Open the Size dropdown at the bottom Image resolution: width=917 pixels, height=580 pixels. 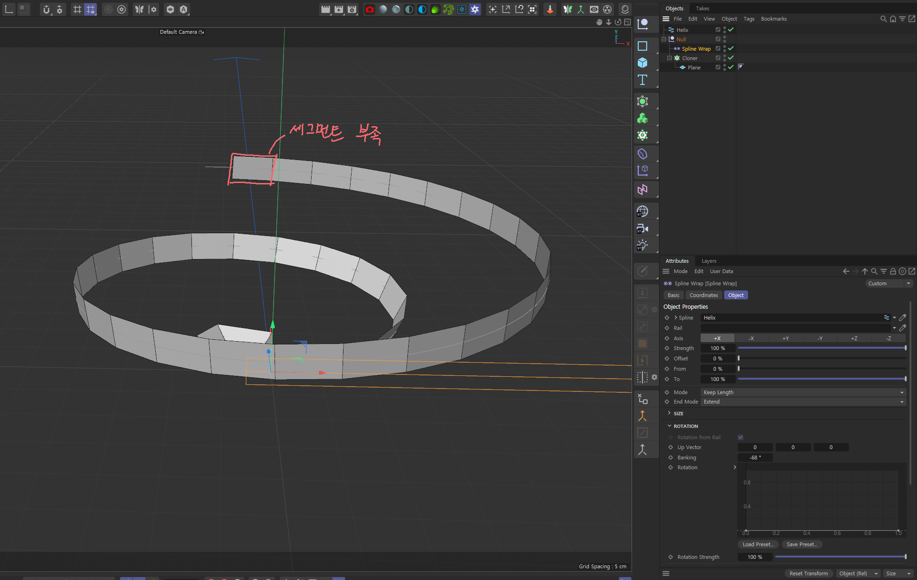(x=898, y=573)
